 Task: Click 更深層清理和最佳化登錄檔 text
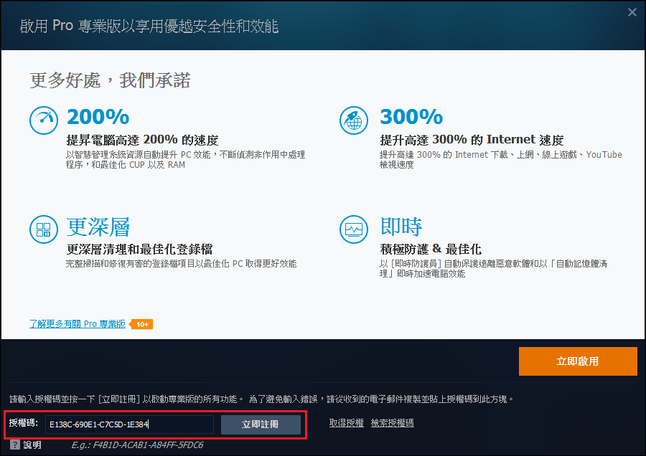point(140,250)
